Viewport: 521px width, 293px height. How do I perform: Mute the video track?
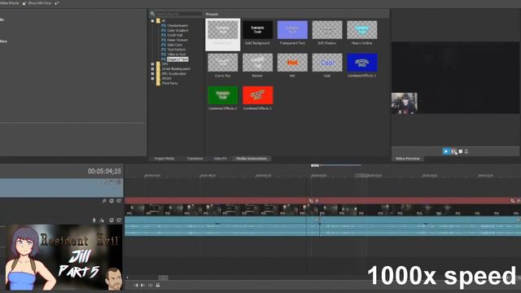tap(112, 201)
